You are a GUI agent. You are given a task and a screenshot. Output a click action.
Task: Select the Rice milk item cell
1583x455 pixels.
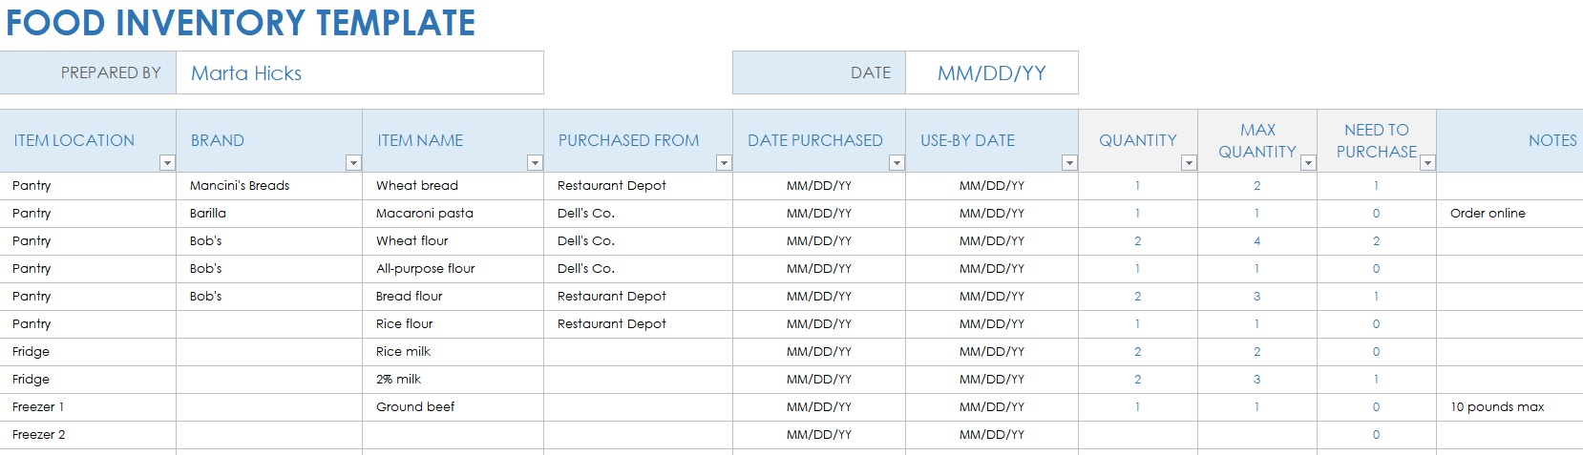452,352
